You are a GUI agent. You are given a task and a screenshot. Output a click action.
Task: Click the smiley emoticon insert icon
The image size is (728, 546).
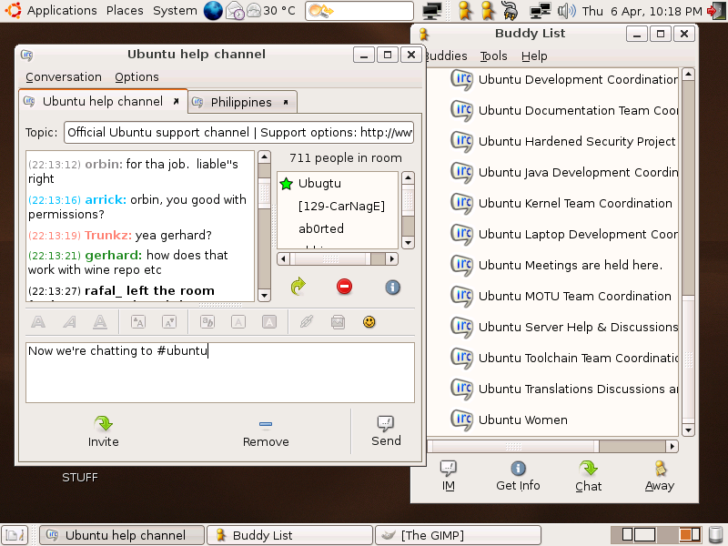click(x=369, y=322)
